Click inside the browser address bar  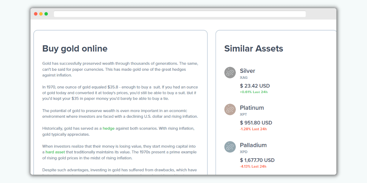180,14
